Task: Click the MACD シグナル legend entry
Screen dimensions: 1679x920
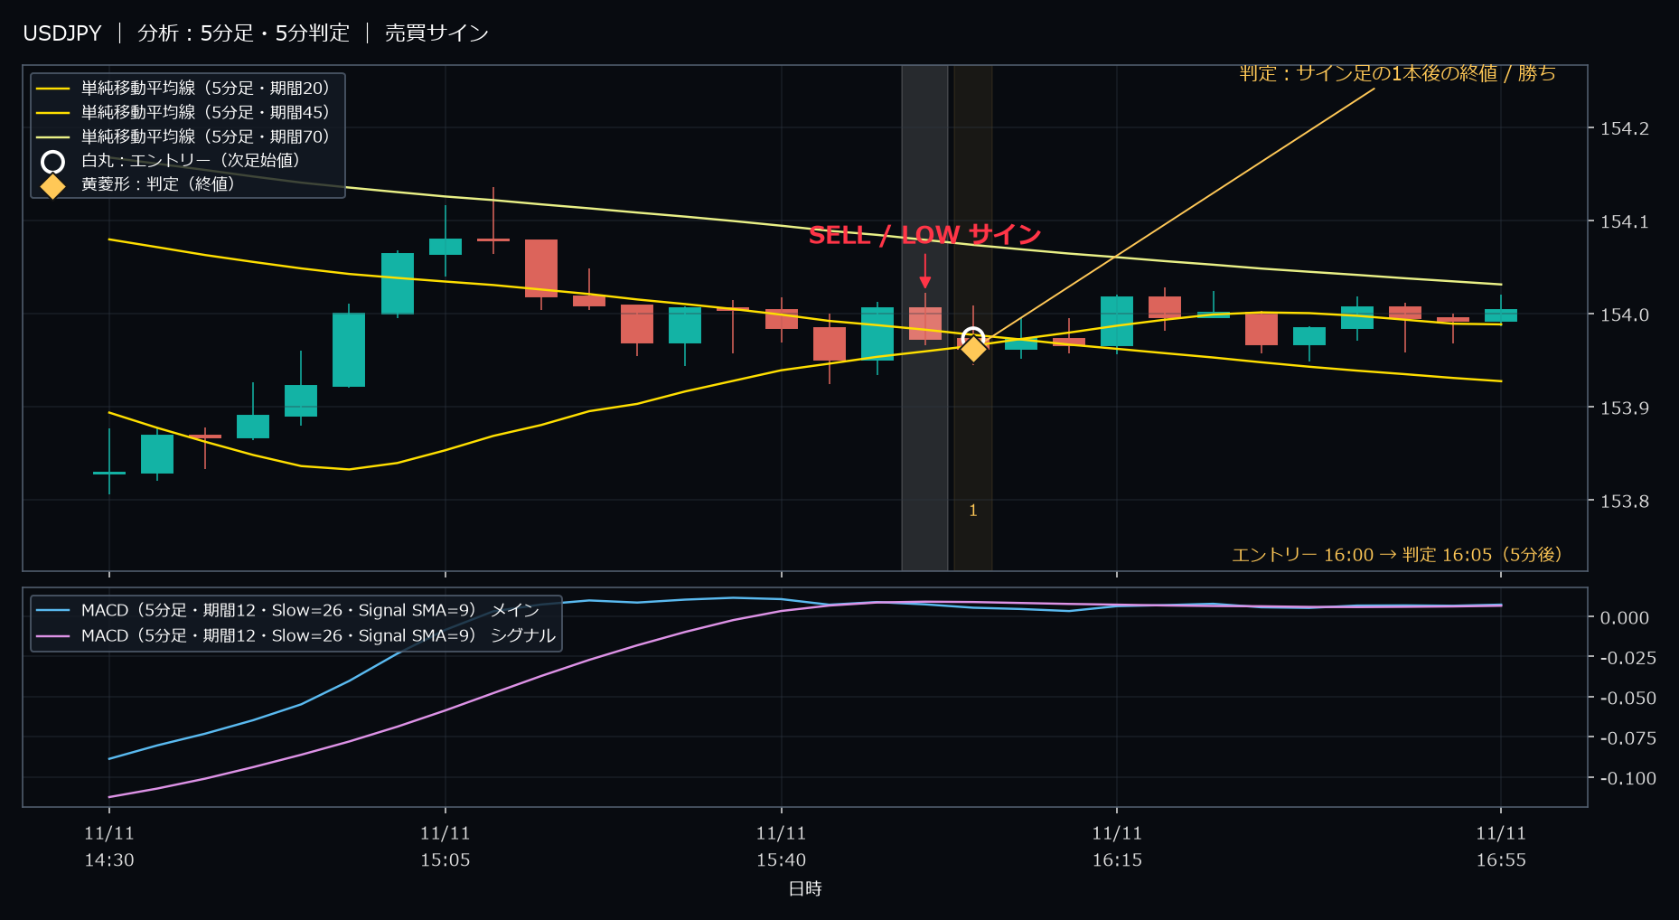Action: (x=295, y=635)
